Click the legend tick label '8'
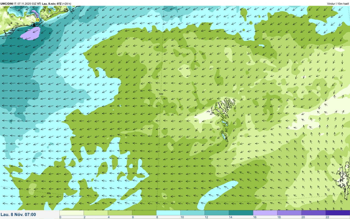Viewport: 350px width, 219px height. point(157,217)
